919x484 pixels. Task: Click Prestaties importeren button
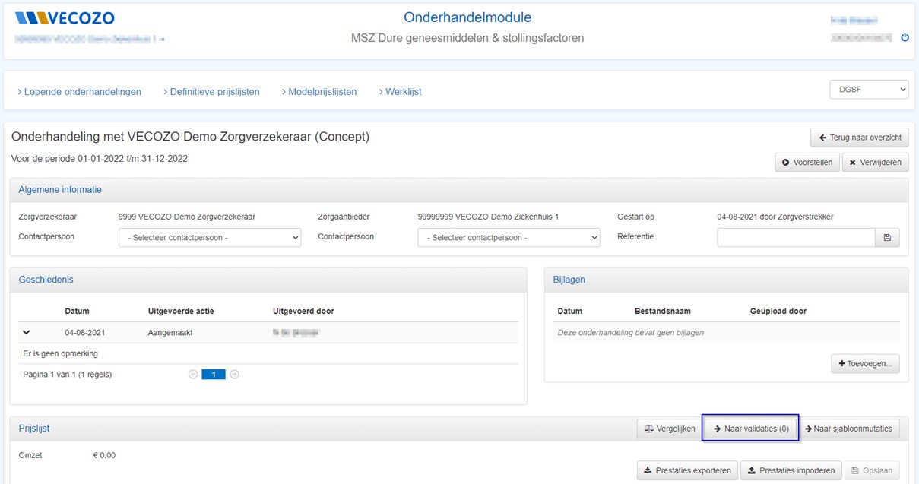791,470
